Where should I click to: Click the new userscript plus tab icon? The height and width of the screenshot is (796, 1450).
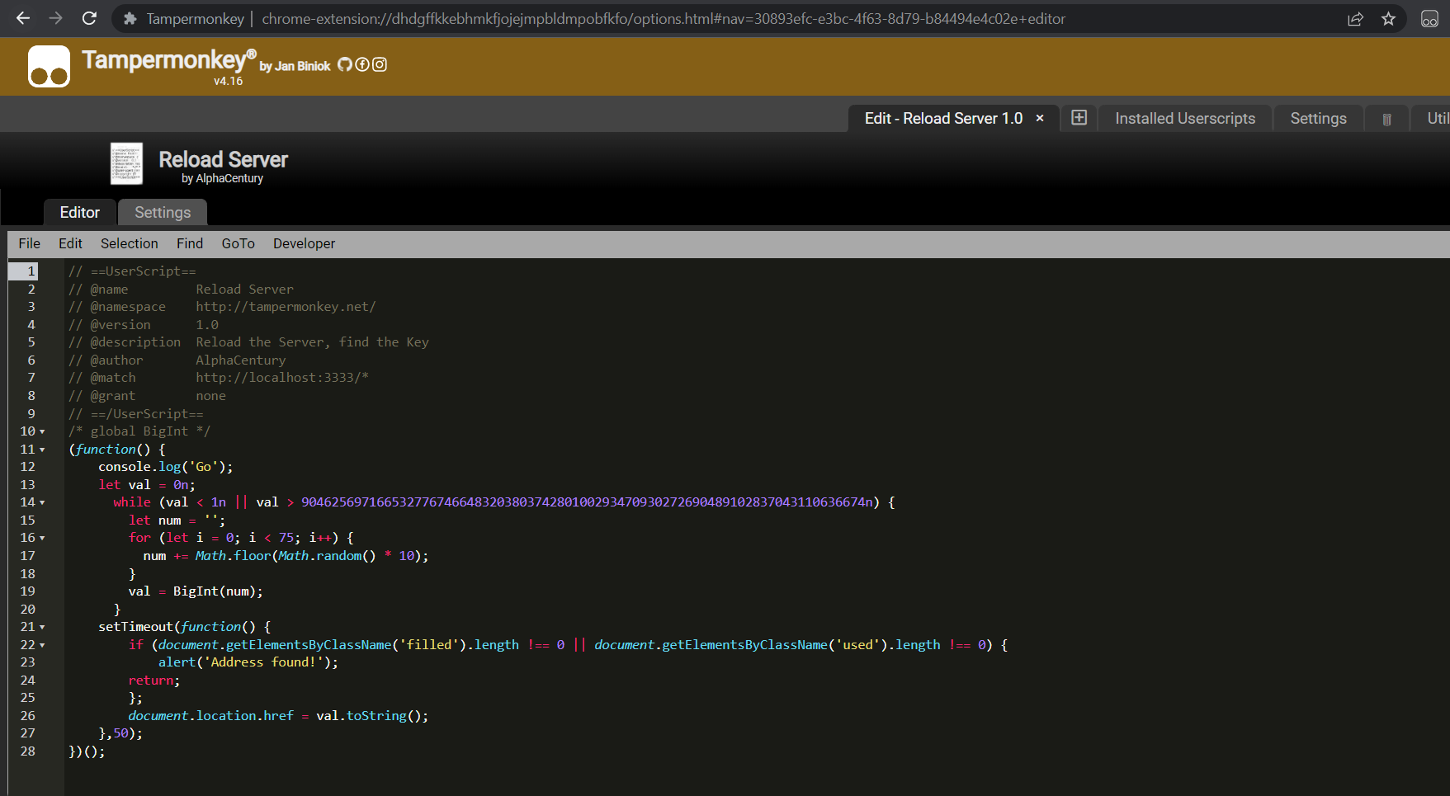coord(1079,118)
